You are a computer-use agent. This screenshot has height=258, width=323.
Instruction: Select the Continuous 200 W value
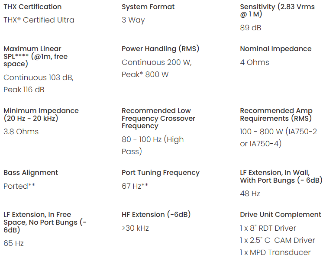[156, 62]
